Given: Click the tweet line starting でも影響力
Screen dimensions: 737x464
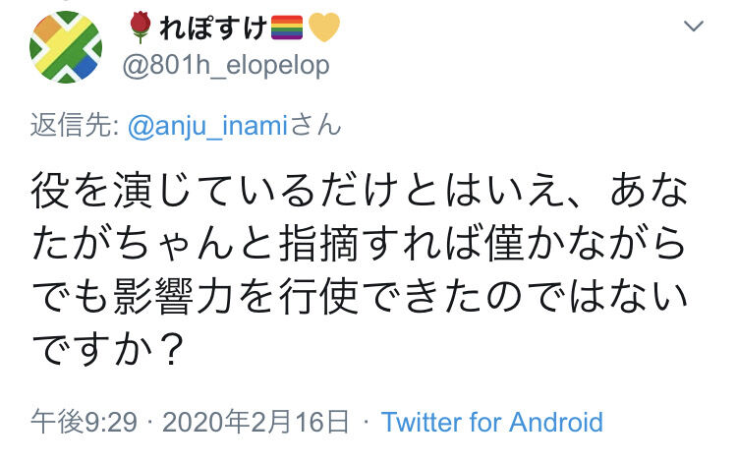Looking at the screenshot, I should coord(360,296).
